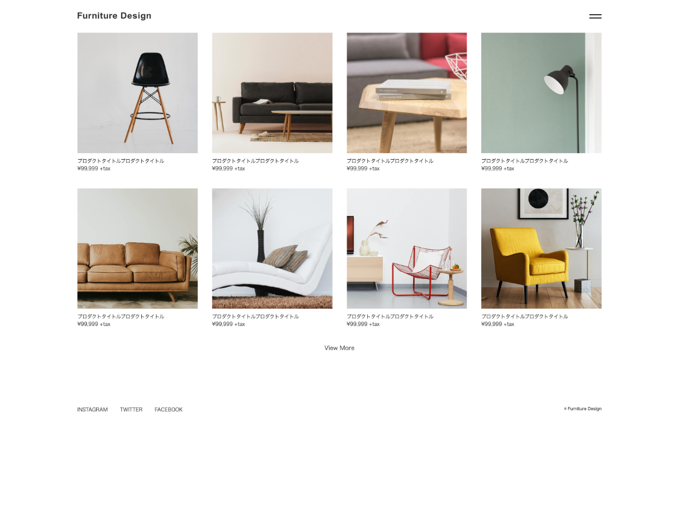Click the bar stool product title text

[x=121, y=161]
